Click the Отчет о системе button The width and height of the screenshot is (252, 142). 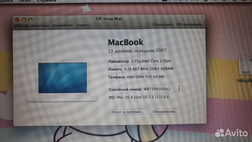tap(128, 112)
